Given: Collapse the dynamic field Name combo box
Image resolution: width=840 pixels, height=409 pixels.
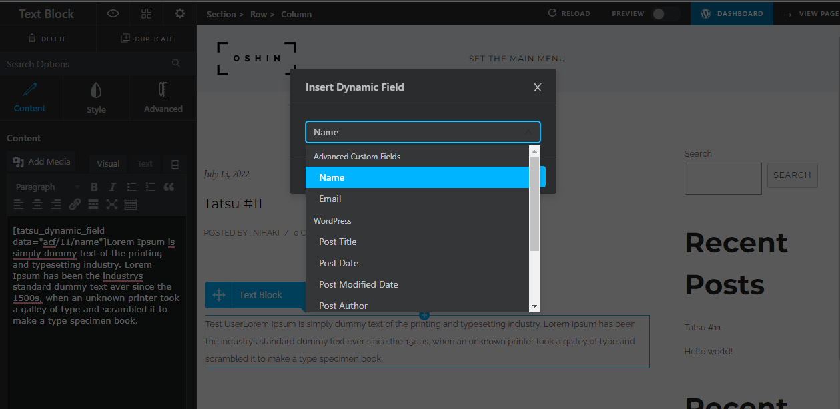Looking at the screenshot, I should pyautogui.click(x=528, y=132).
